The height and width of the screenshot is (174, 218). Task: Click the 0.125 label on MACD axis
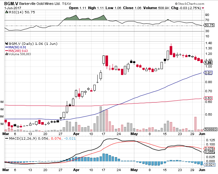click(211, 140)
